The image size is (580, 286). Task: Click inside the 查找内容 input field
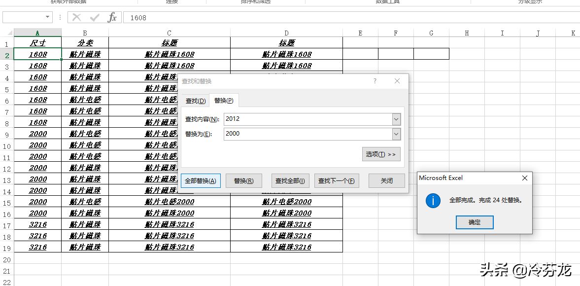pos(308,119)
